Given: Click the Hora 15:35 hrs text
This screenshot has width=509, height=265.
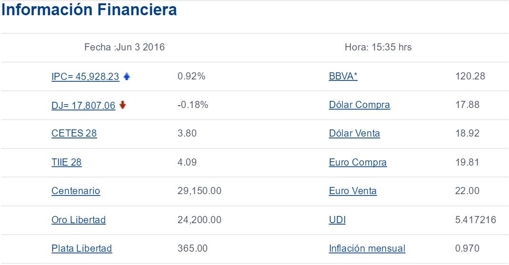Looking at the screenshot, I should [378, 48].
